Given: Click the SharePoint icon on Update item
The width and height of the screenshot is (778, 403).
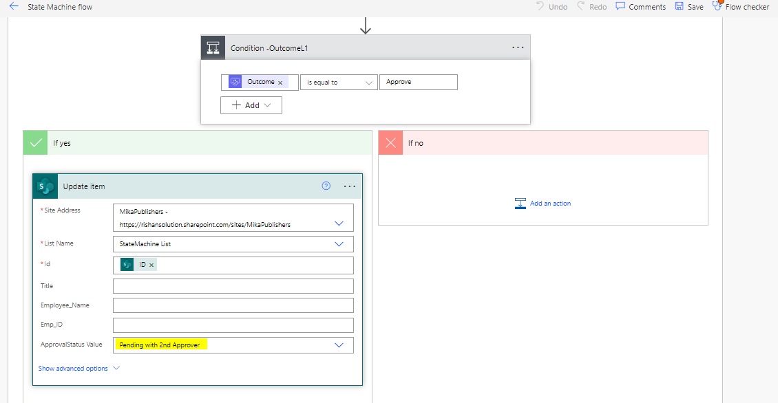Looking at the screenshot, I should [46, 186].
